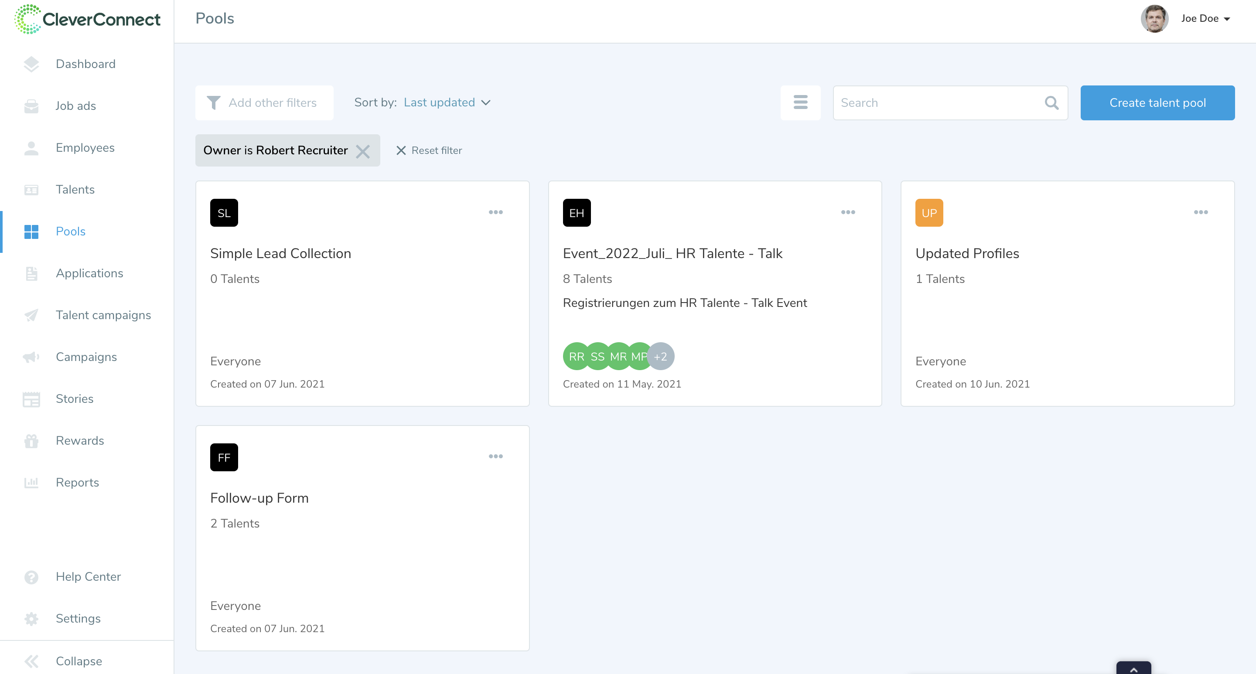Click the Reset filter link
Viewport: 1256px width, 674px height.
(429, 150)
